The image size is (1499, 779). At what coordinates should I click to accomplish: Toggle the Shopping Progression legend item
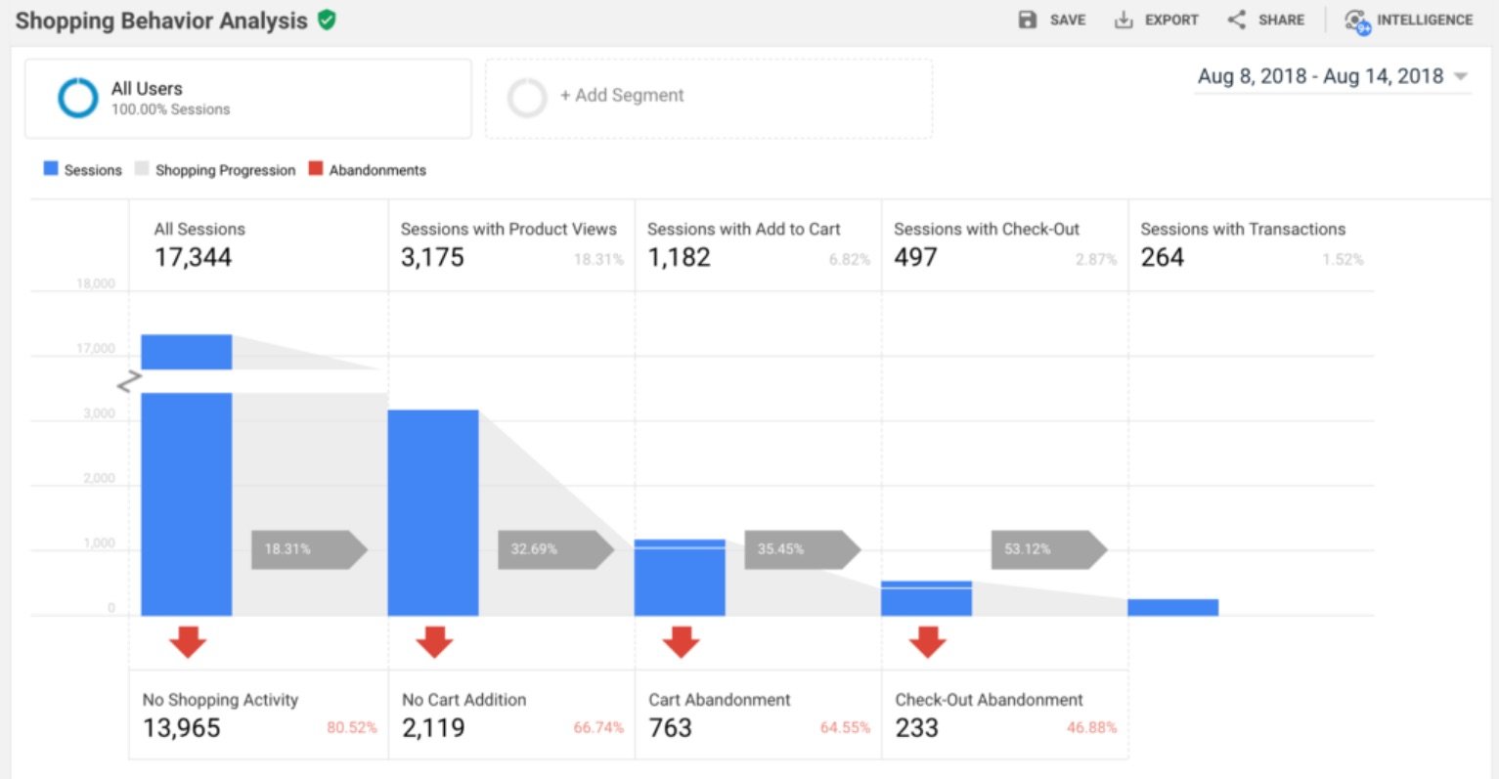[214, 169]
